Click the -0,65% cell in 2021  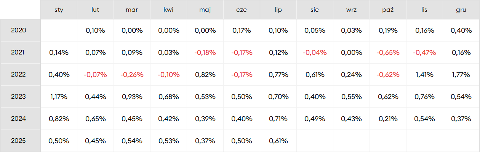pyautogui.click(x=388, y=52)
